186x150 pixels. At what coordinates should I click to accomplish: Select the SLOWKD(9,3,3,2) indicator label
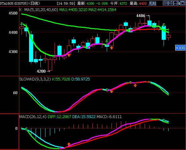pyautogui.click(x=35, y=79)
